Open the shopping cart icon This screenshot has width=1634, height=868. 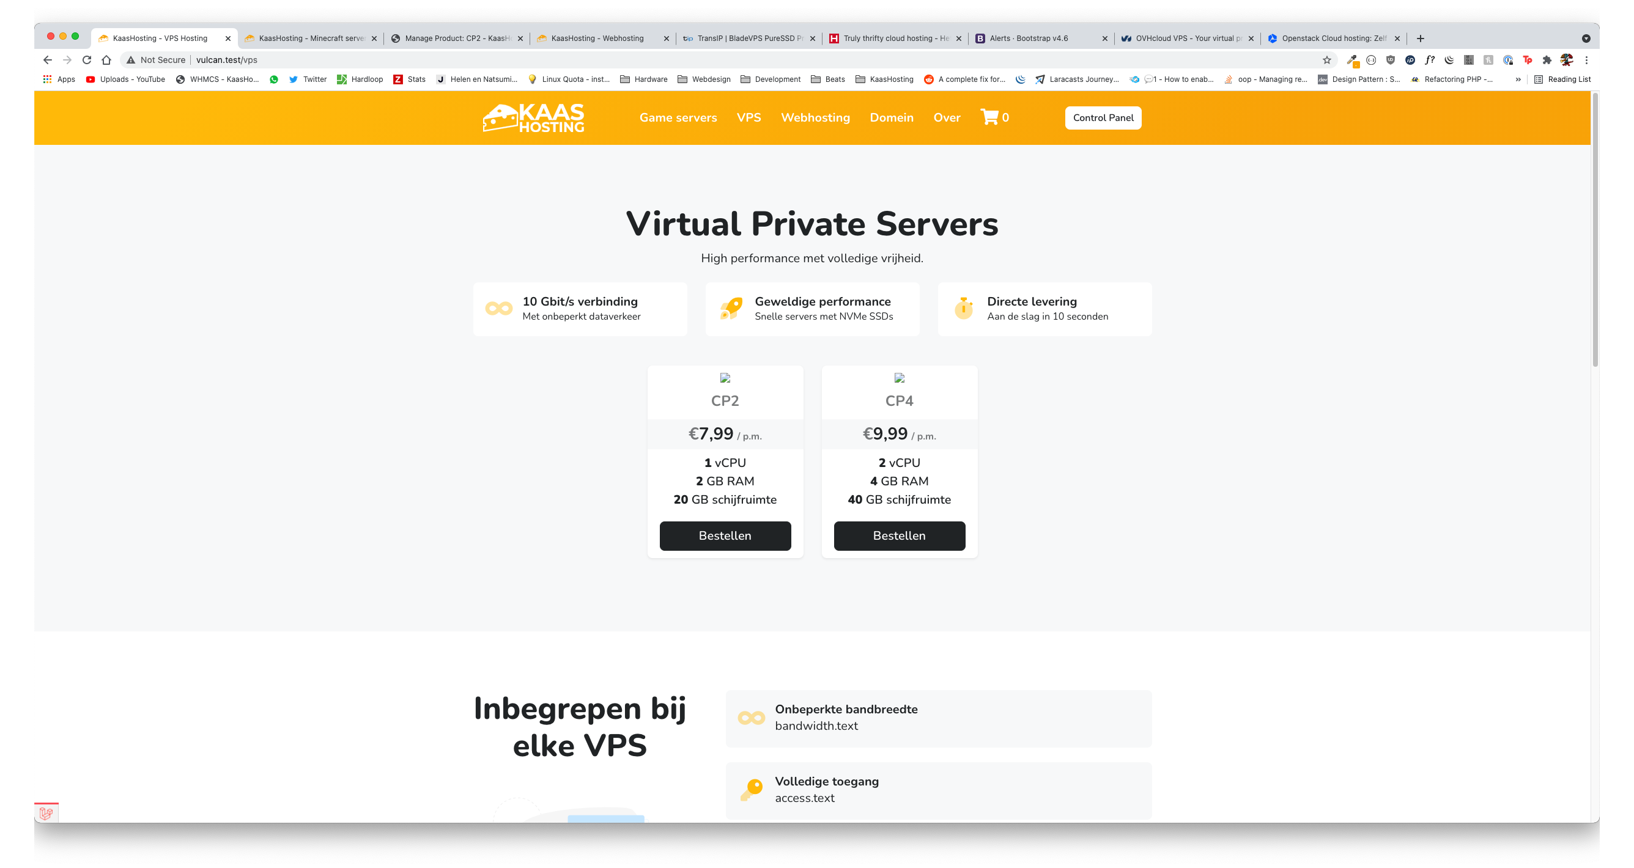pos(989,117)
